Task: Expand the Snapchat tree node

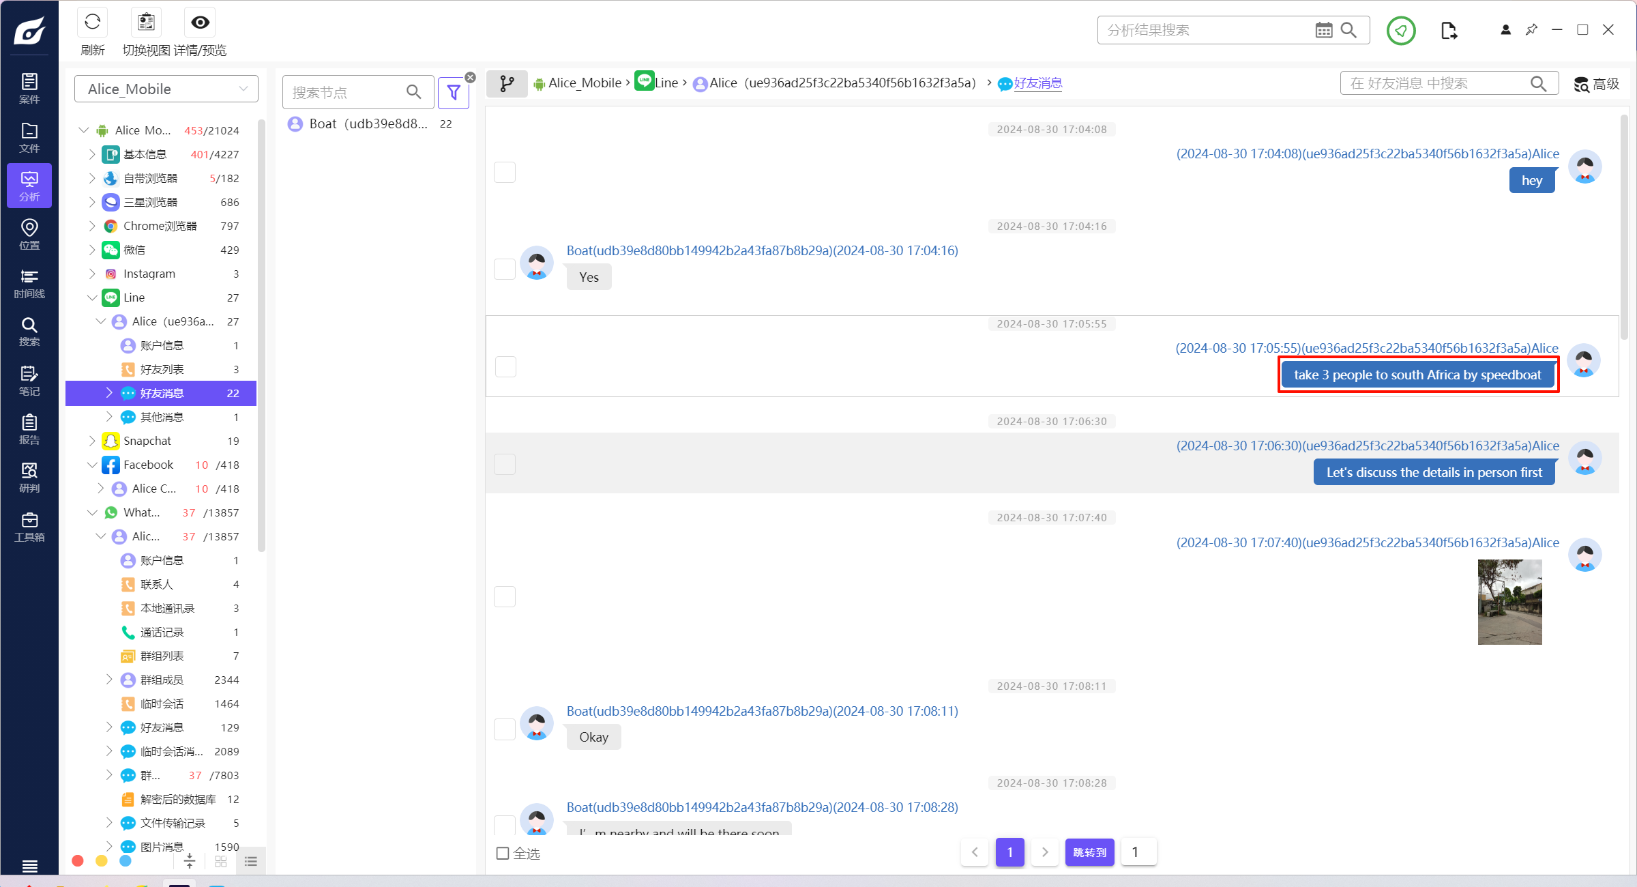Action: click(x=92, y=441)
